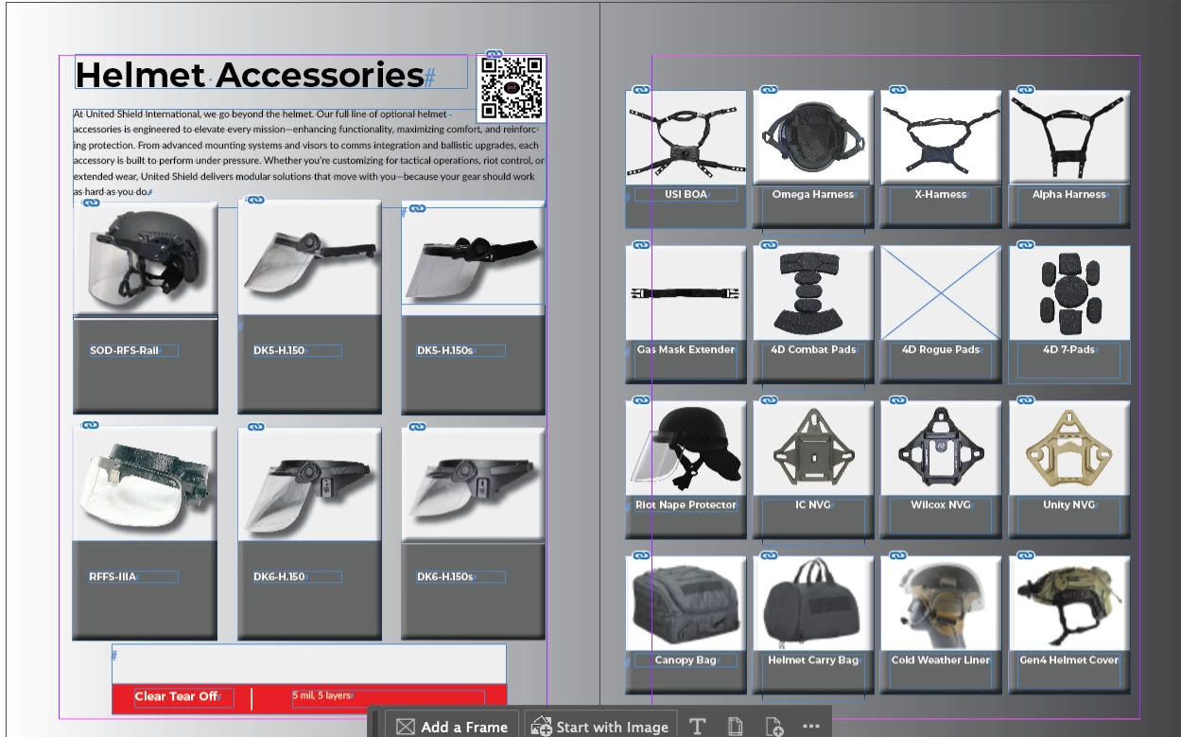Viewport: 1181px width, 737px height.
Task: Click the link badge on the DK5-H.150 image
Action: (x=255, y=200)
